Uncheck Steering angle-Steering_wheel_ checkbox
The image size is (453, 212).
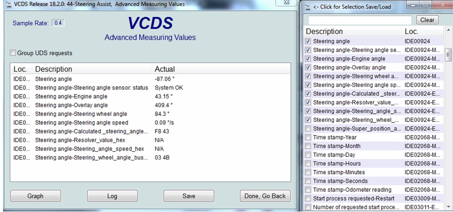pyautogui.click(x=308, y=120)
